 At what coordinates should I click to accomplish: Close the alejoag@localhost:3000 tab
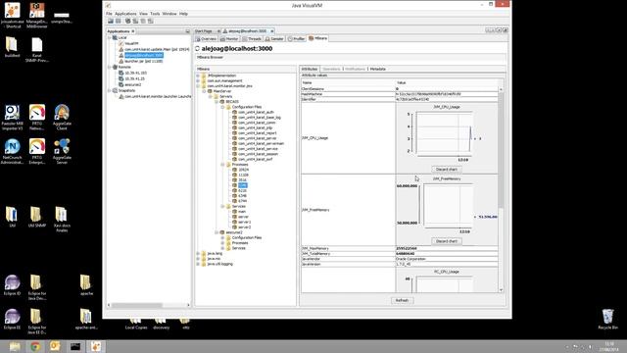[x=272, y=30]
